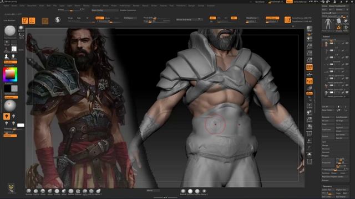Select the Move brush in bottom shelf
The image size is (355, 199).
click(50, 192)
